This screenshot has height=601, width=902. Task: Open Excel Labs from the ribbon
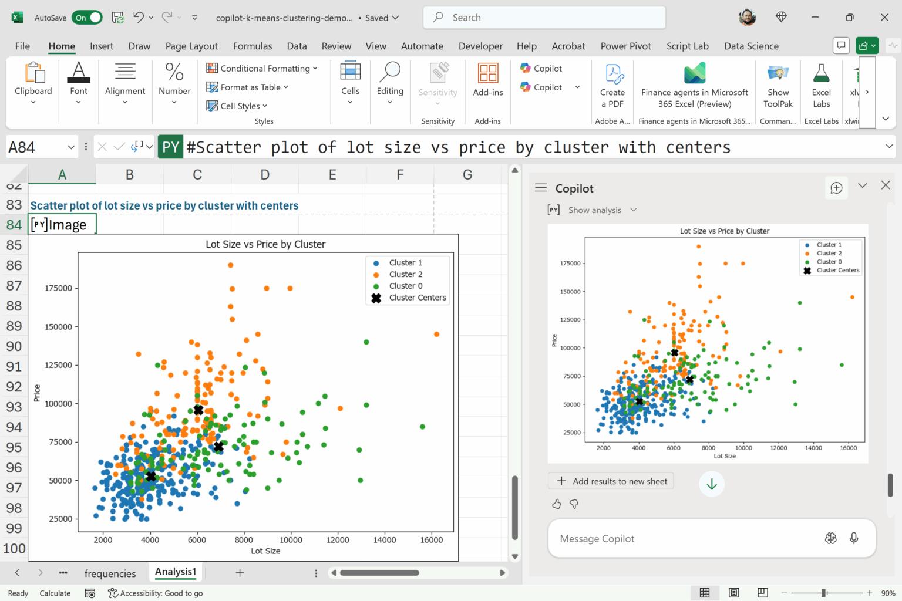pyautogui.click(x=821, y=75)
